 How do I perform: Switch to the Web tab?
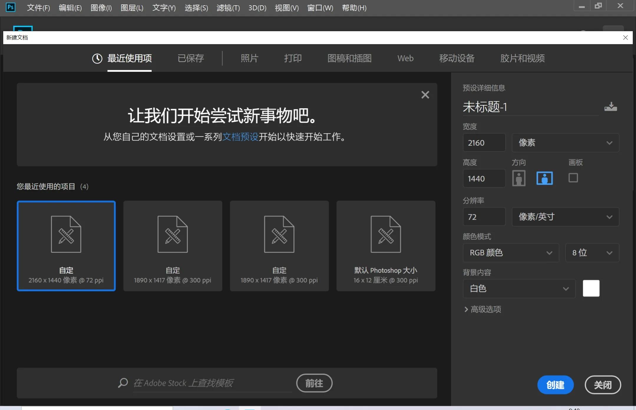click(405, 58)
